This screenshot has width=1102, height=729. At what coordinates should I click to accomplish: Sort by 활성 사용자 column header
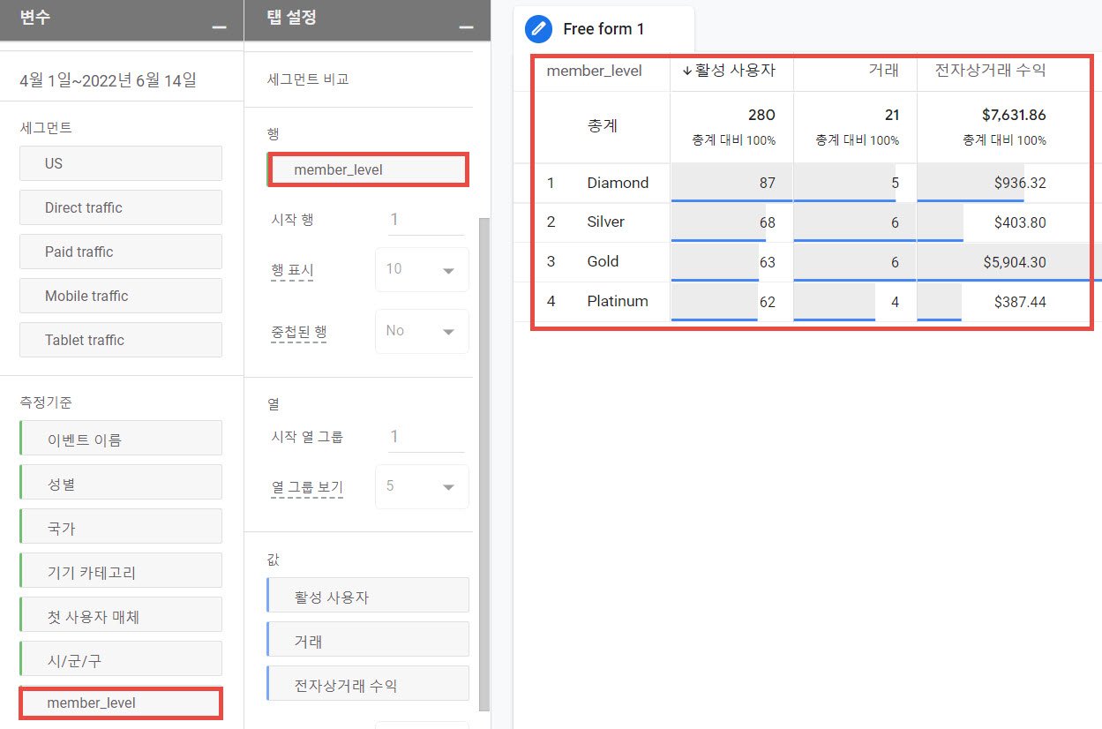coord(731,71)
